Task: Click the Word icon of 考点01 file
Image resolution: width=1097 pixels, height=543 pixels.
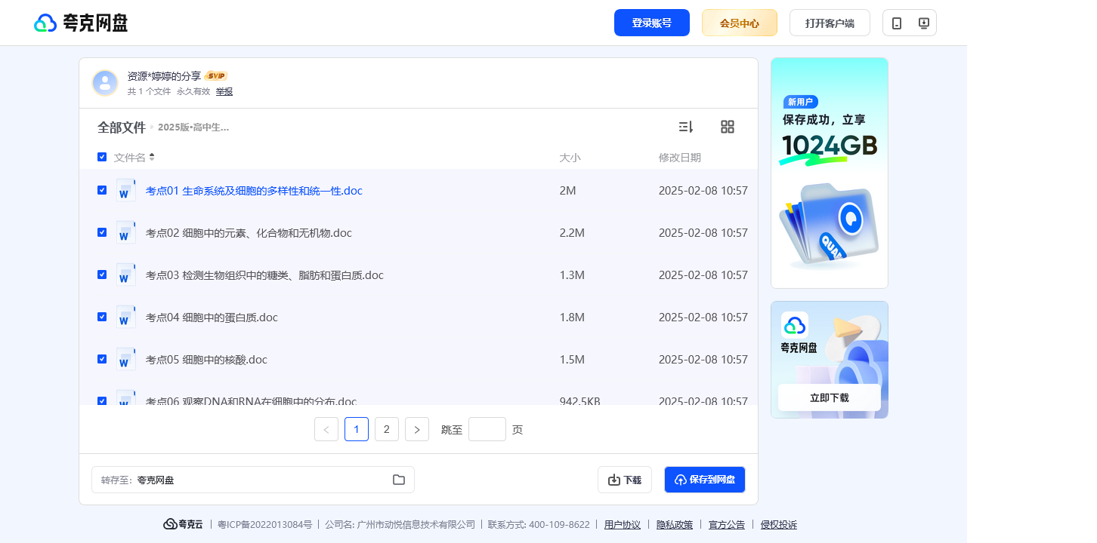Action: (x=126, y=190)
